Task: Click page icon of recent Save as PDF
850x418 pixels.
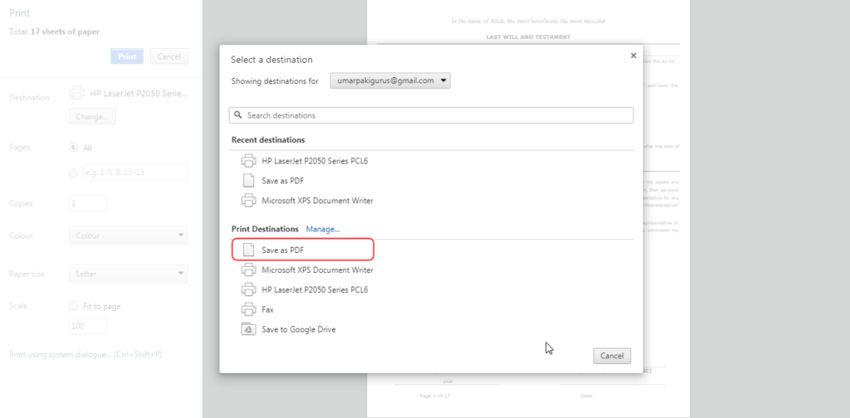Action: (x=248, y=180)
